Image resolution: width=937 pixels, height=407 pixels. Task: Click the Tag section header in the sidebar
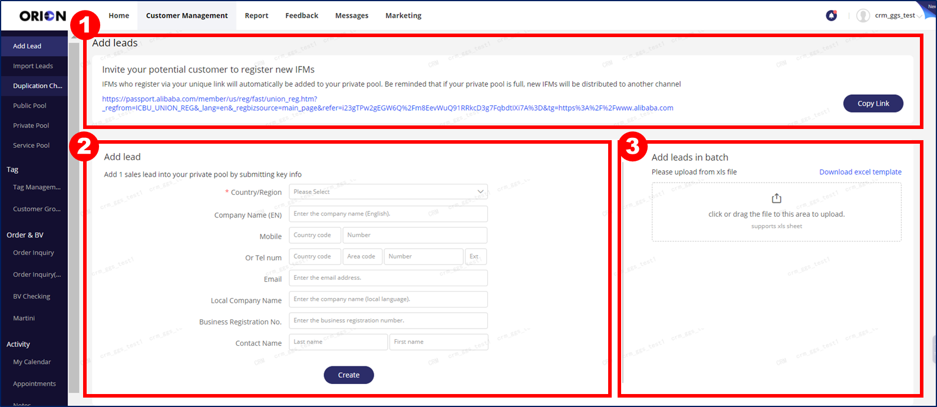[x=12, y=170]
